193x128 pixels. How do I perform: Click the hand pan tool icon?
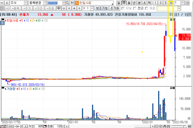pos(165,126)
